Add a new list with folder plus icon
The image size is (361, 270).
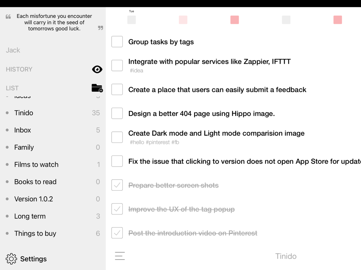click(97, 88)
